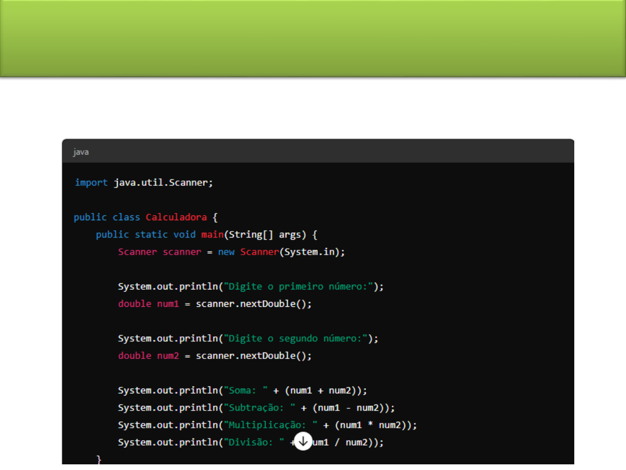Image resolution: width=626 pixels, height=470 pixels.
Task: Click the "Multiplicação: " string literal
Action: [x=270, y=425]
